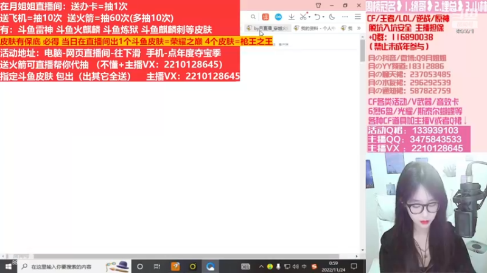487x273 pixels.
Task: Click the touch keyboard tray icon
Action: coord(245,266)
